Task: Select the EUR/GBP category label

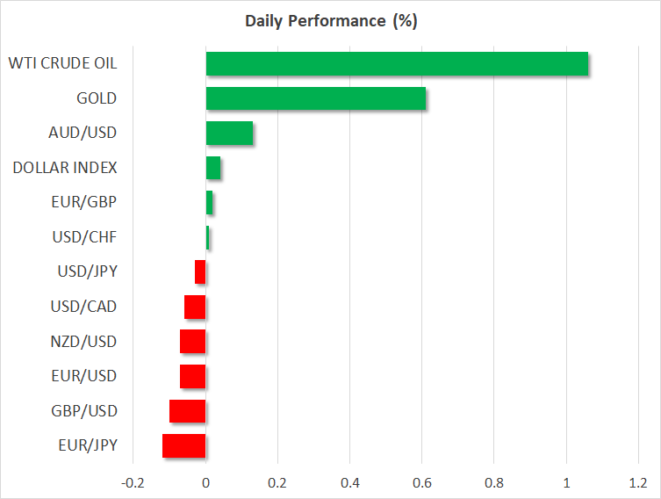Action: 83,202
